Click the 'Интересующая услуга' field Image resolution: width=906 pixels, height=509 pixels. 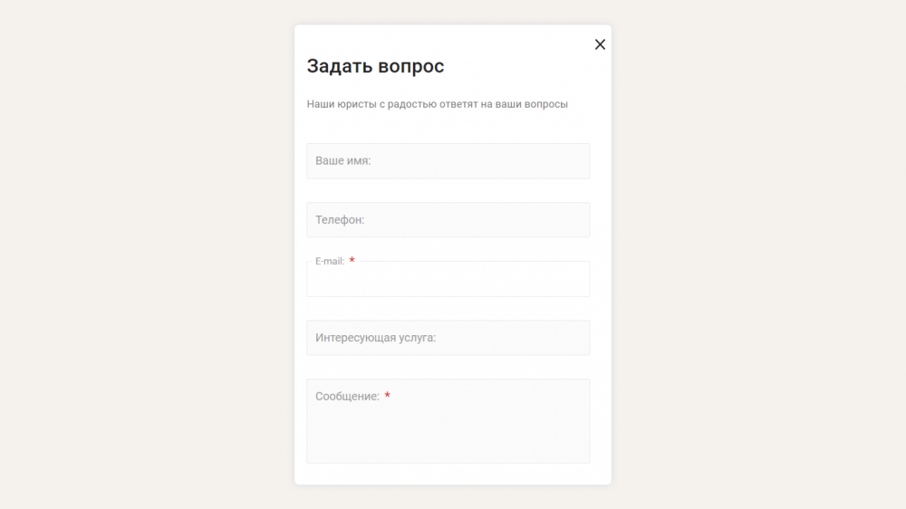click(448, 338)
